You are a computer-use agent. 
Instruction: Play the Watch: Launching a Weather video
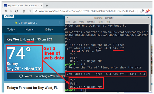tap(21, 76)
